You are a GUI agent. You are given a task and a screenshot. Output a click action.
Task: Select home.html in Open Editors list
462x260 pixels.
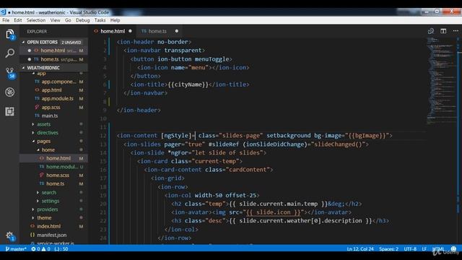(54, 51)
